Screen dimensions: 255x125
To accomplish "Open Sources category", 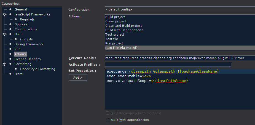I will point(21,24).
